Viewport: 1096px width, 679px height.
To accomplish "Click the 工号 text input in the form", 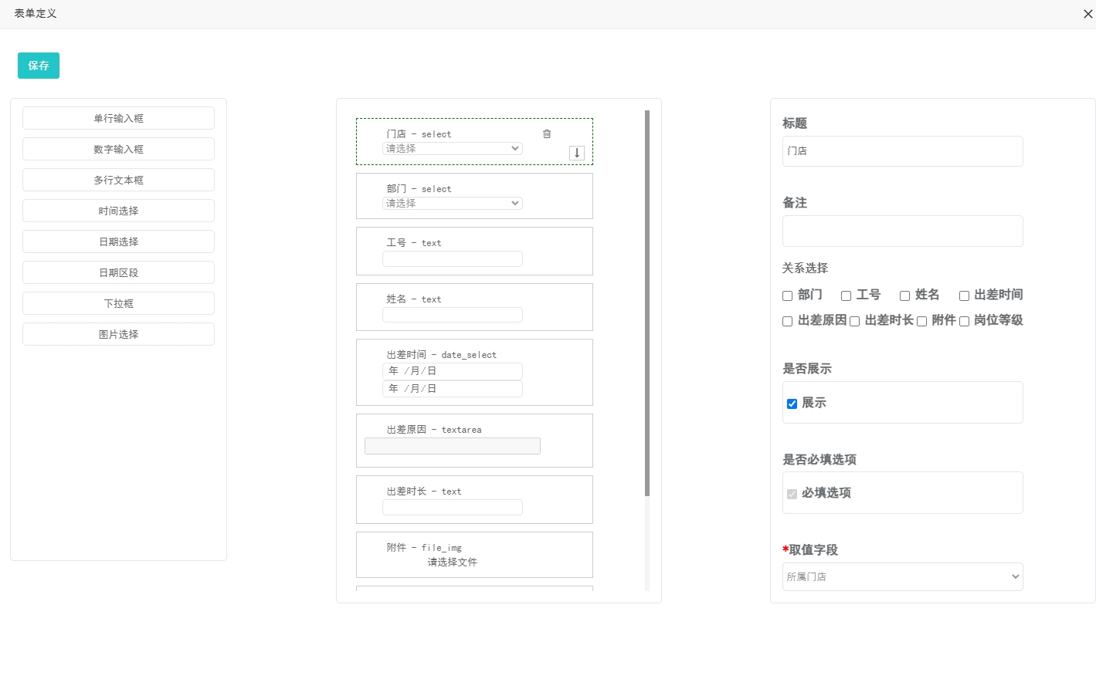I will [453, 259].
